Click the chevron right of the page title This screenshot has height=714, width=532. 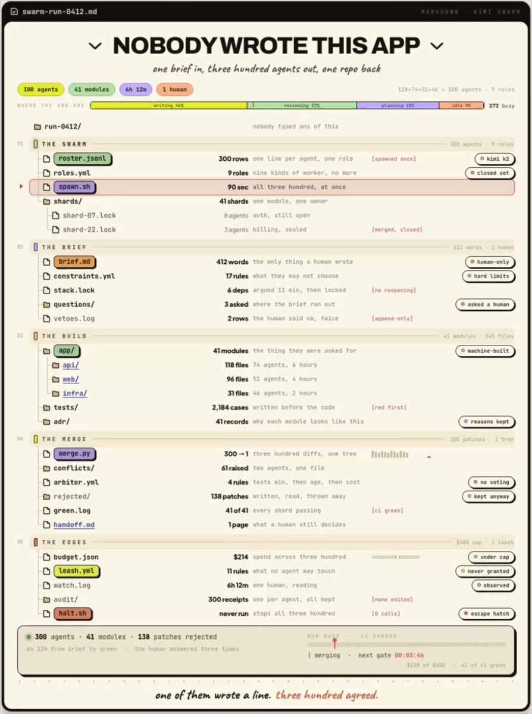437,46
